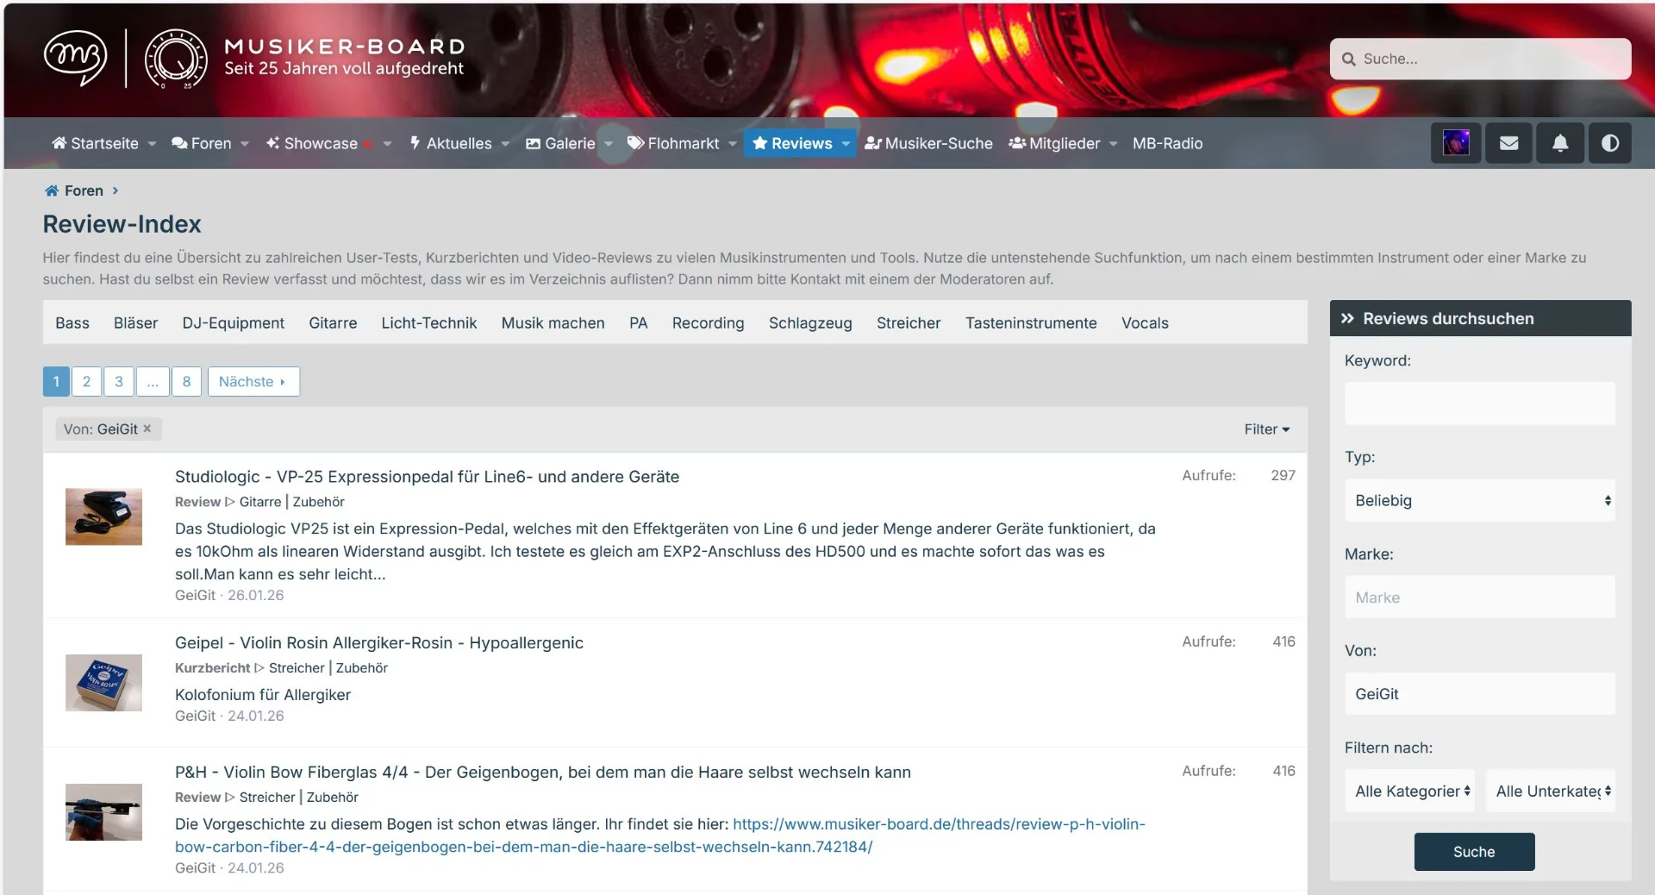
Task: Open the Typ Beliebig dropdown
Action: [x=1479, y=500]
